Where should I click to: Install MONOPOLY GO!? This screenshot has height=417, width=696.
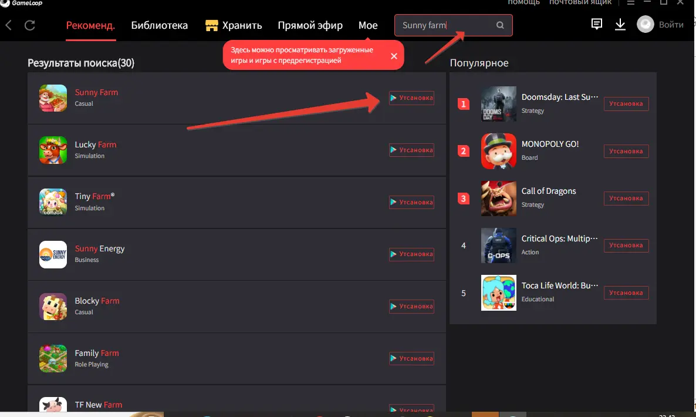tap(626, 151)
